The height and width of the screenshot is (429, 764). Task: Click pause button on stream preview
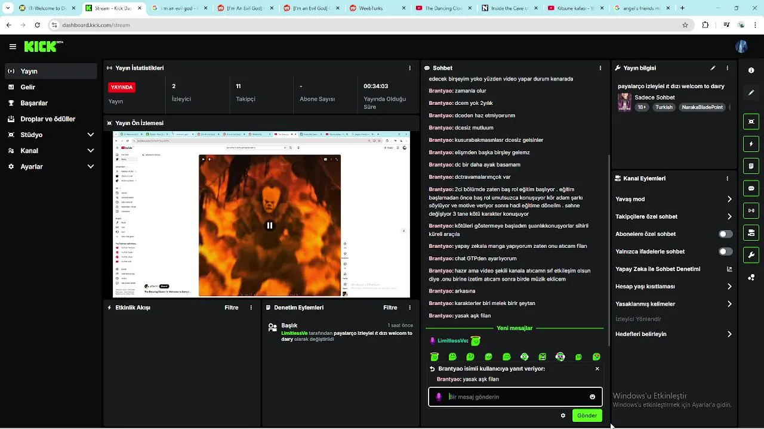coord(270,225)
